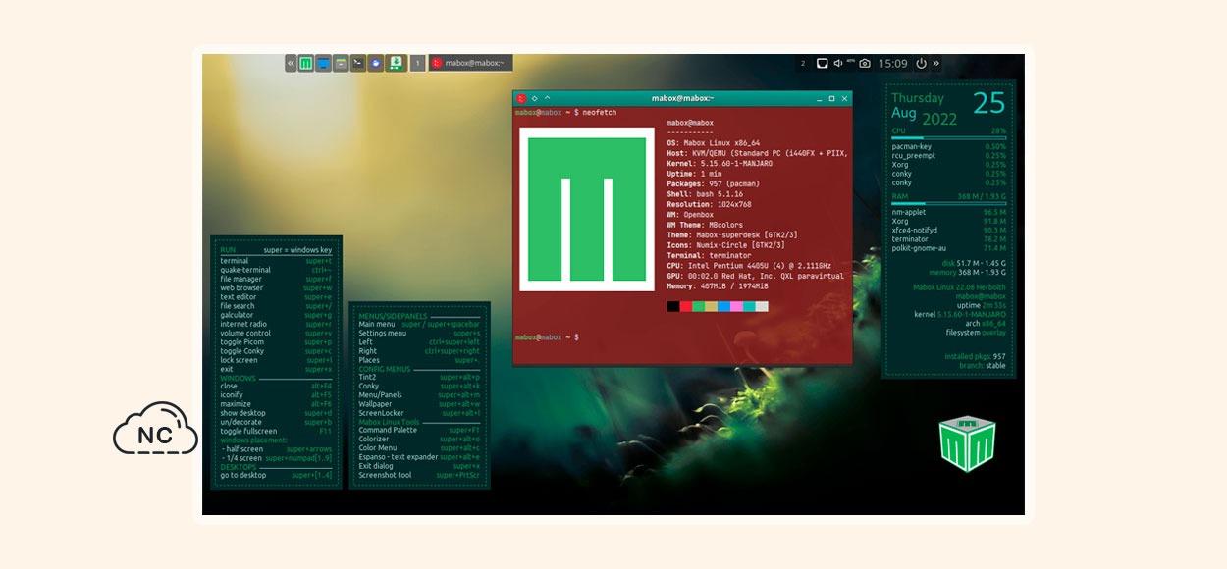Click the 'web browser' shortcut row
Viewport: 1227px width, 569px height.
[276, 288]
